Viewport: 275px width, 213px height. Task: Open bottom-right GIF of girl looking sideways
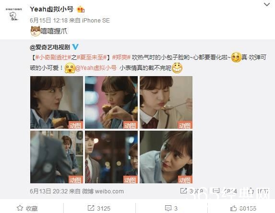[166, 157]
